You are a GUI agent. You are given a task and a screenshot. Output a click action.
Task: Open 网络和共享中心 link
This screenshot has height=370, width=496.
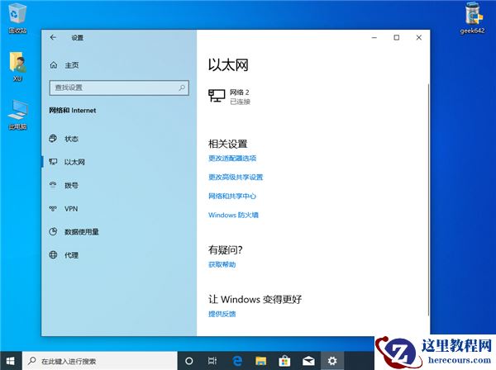tap(232, 196)
